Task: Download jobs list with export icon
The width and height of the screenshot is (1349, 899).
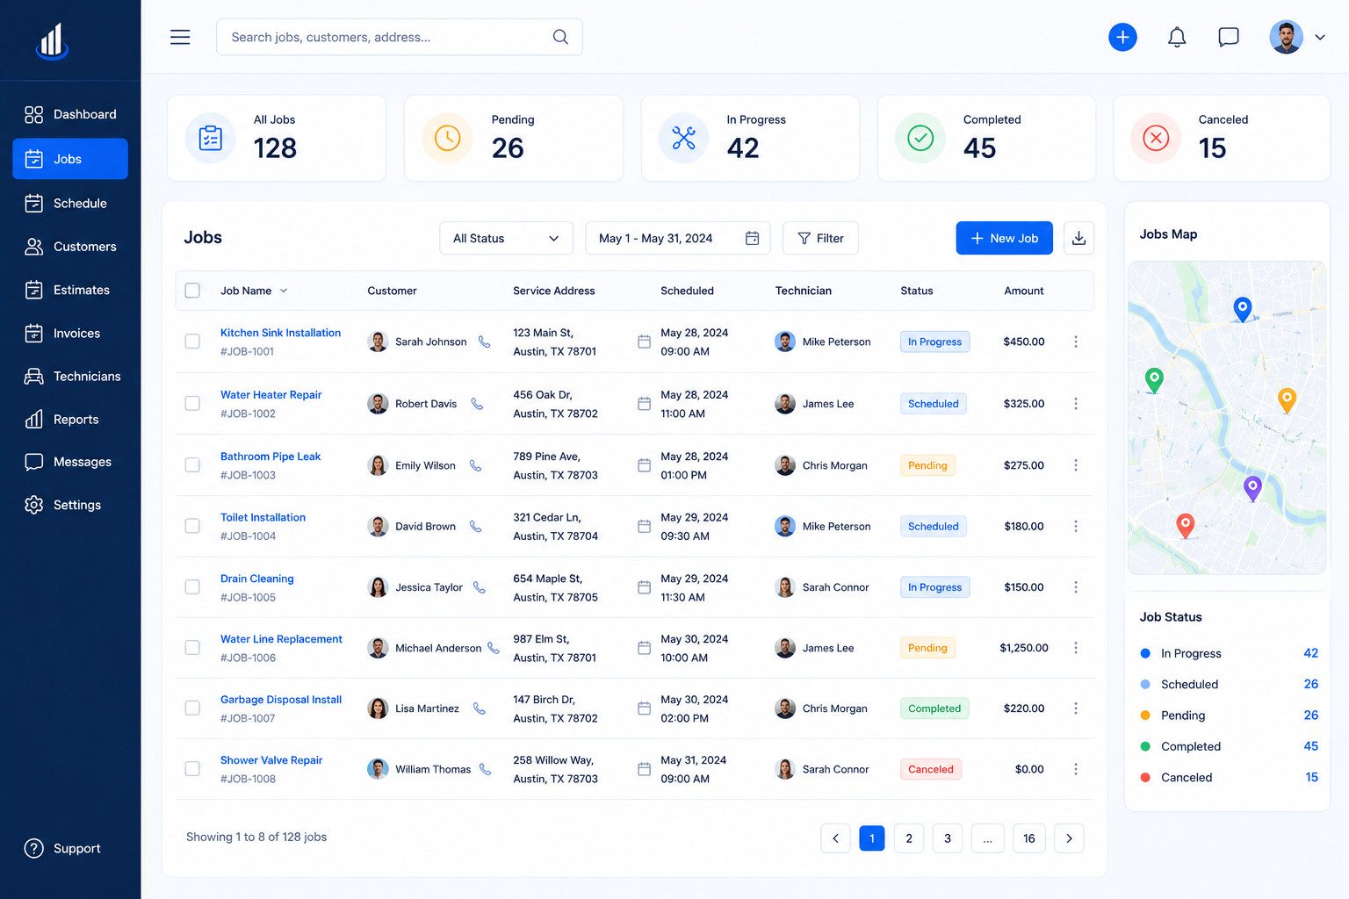Action: click(x=1078, y=238)
